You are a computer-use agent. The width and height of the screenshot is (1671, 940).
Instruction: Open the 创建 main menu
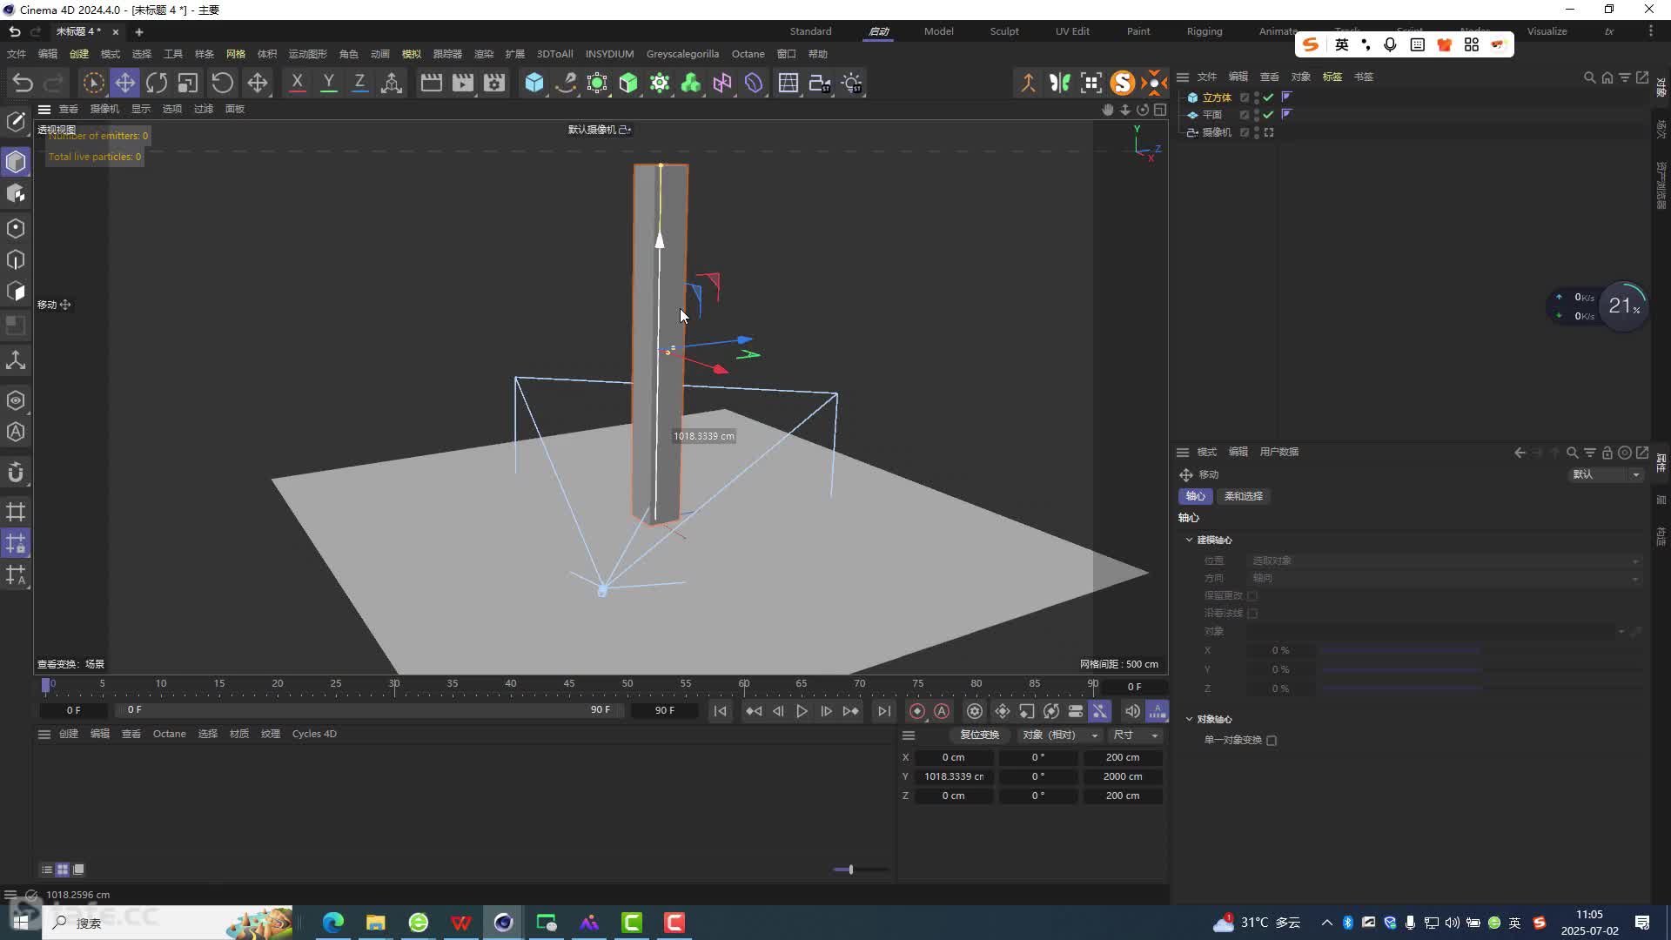[79, 54]
